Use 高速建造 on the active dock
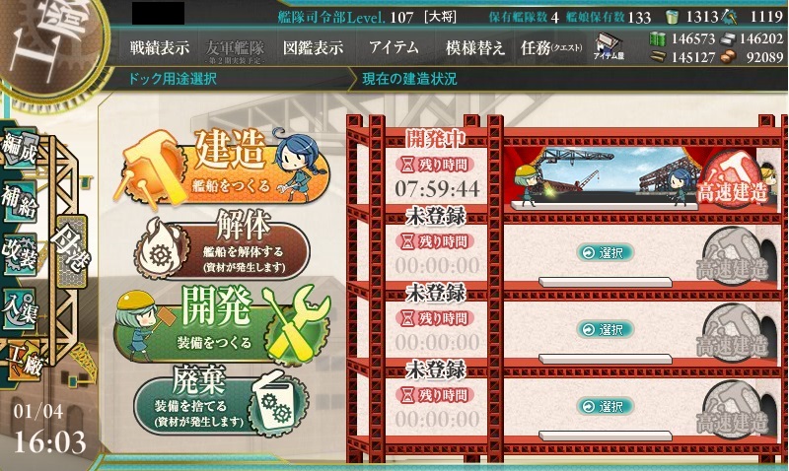 pyautogui.click(x=733, y=182)
